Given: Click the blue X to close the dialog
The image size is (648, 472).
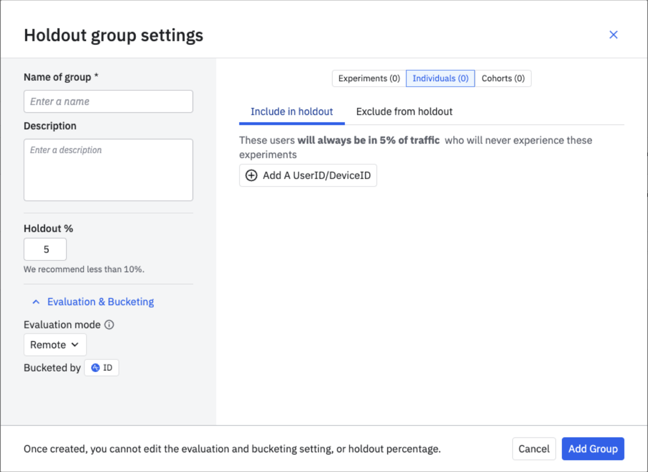Looking at the screenshot, I should point(613,35).
